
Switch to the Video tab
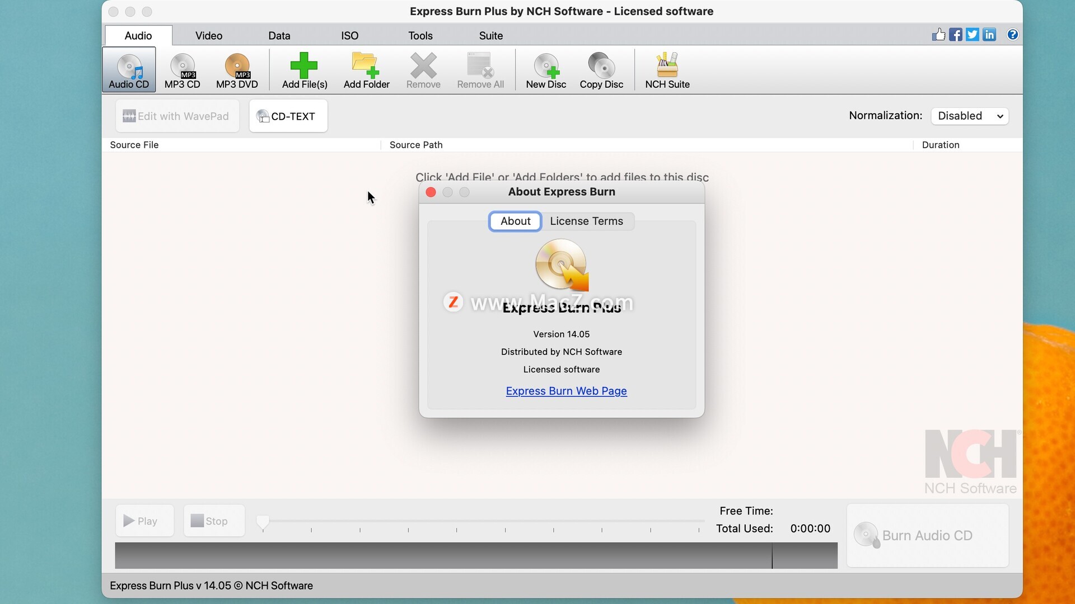pyautogui.click(x=209, y=36)
